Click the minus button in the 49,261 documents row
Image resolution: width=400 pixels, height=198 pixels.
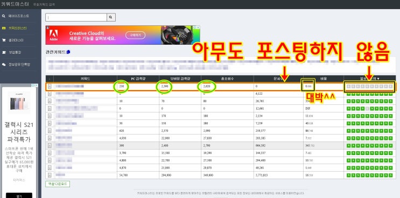(x=50, y=168)
